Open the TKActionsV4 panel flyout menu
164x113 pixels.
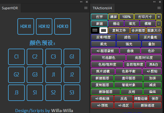(x=159, y=8)
